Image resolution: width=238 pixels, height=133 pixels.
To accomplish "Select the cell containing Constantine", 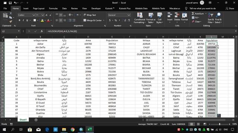I will [41, 92].
